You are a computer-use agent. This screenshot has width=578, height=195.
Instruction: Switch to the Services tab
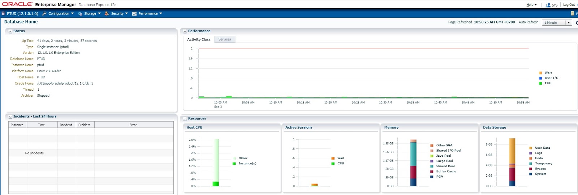pyautogui.click(x=225, y=39)
